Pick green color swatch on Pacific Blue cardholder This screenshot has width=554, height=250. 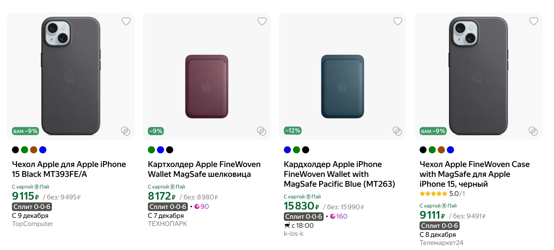coord(296,150)
